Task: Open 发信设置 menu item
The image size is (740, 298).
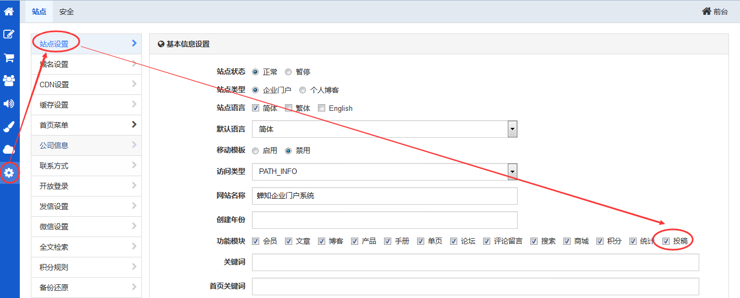Action: 86,206
